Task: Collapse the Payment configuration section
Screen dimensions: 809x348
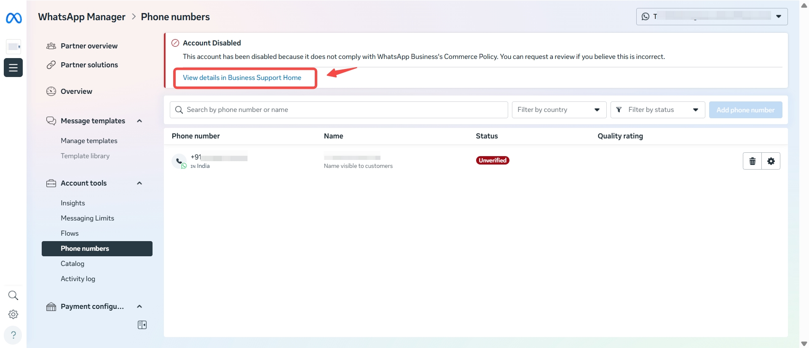Action: [x=139, y=307]
